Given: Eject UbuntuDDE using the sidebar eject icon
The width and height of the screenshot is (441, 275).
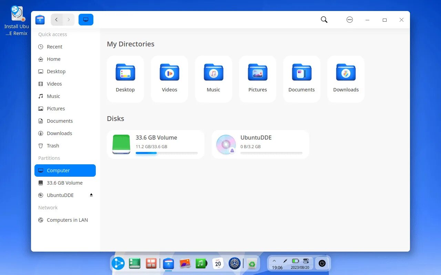Looking at the screenshot, I should coord(91,195).
